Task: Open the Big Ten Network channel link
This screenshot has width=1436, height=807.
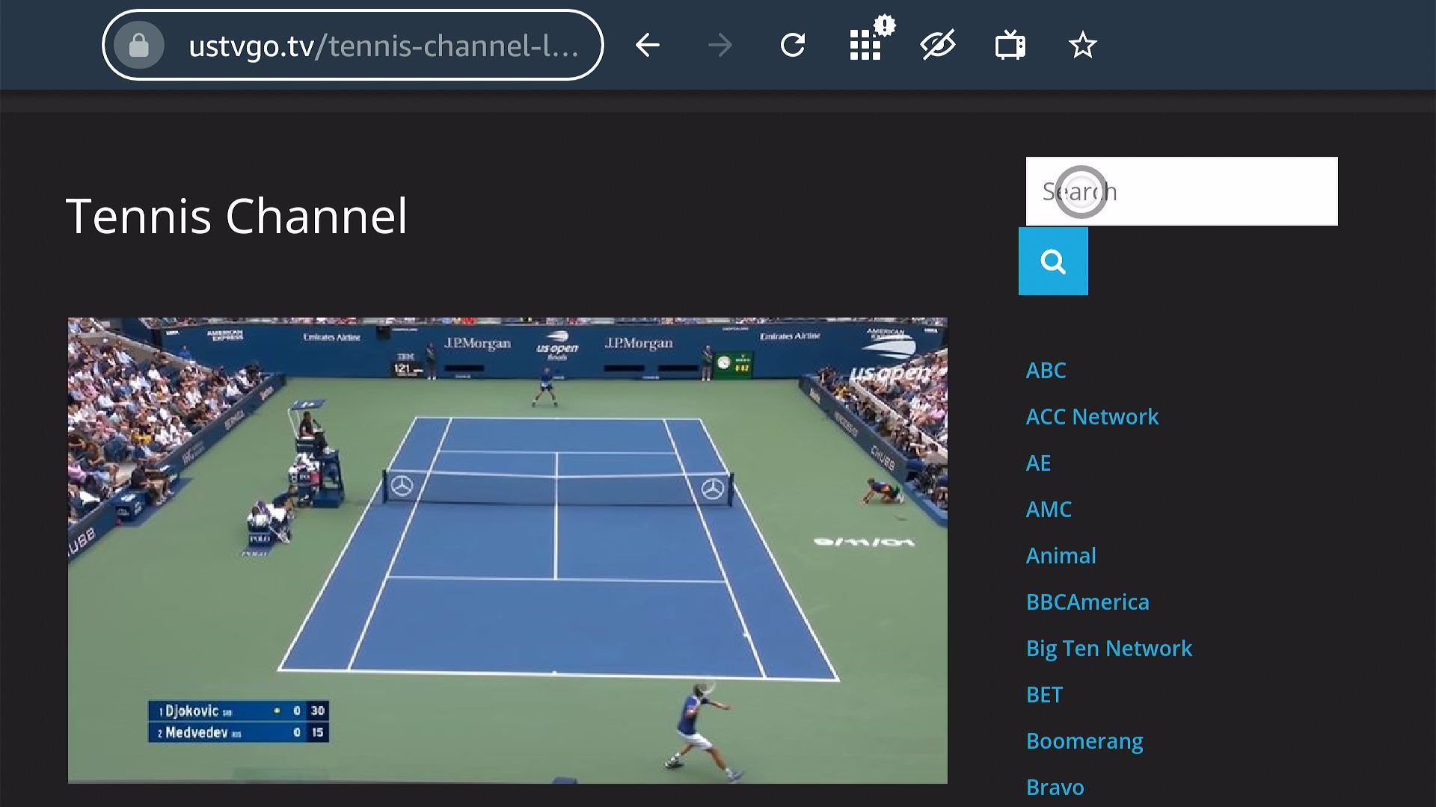Action: (1108, 649)
